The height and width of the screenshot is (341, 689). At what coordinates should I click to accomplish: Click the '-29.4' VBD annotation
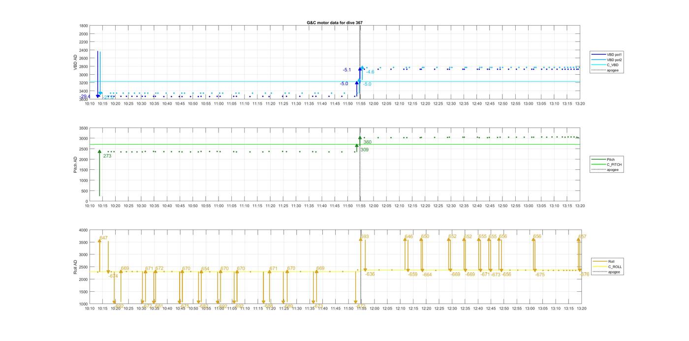(85, 96)
